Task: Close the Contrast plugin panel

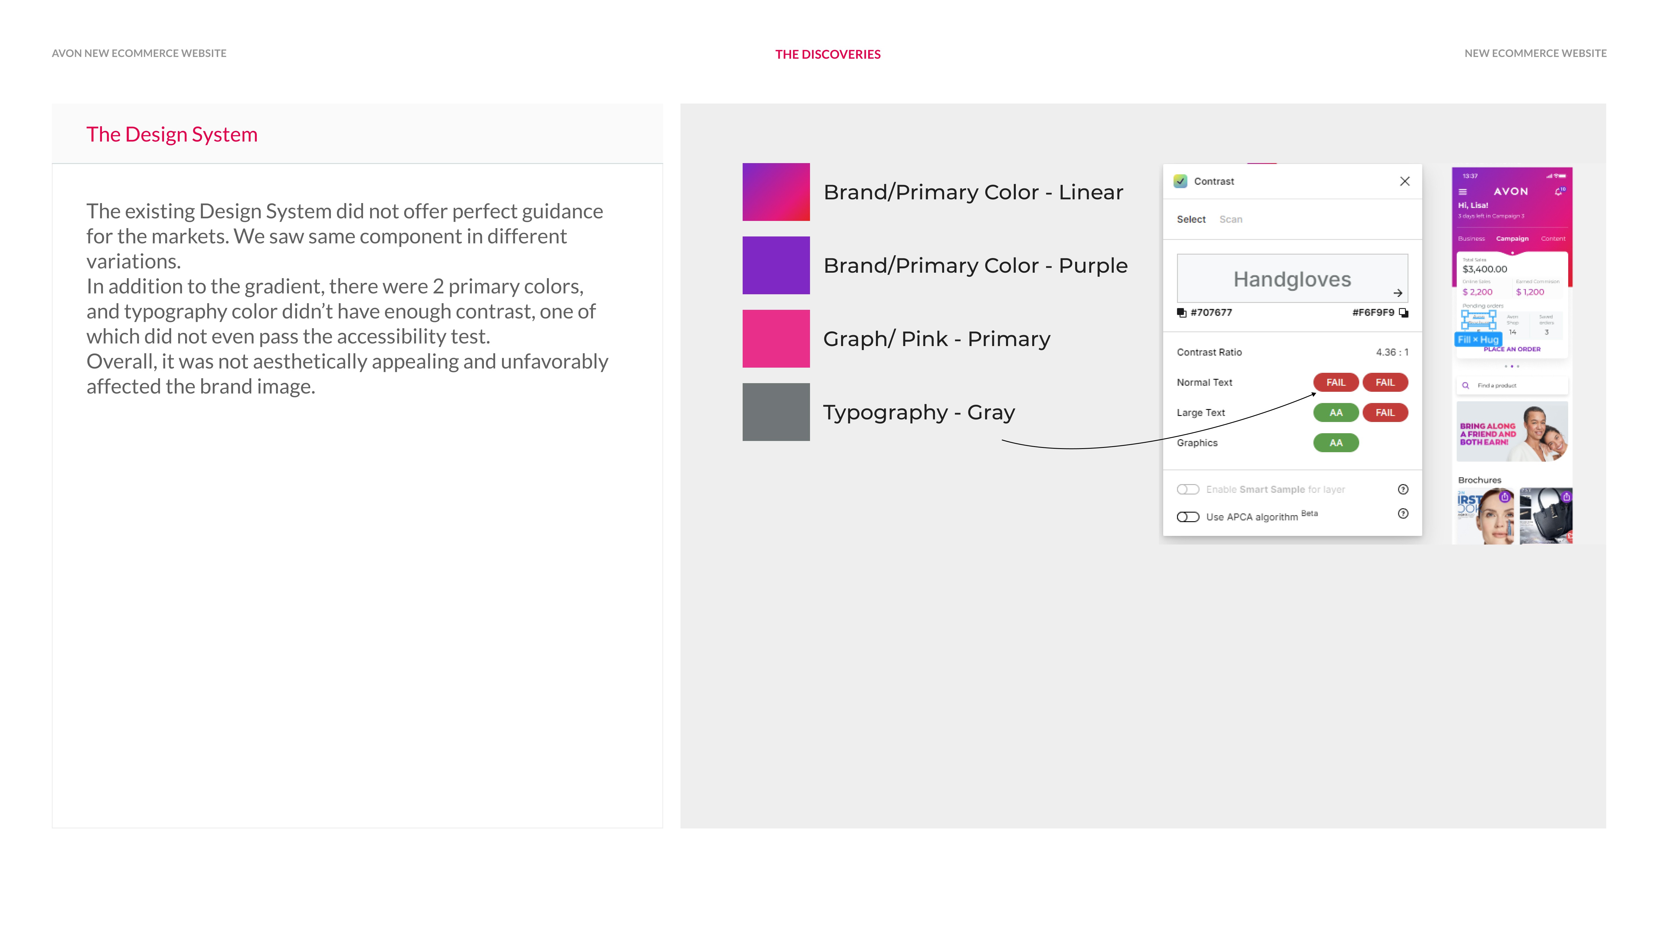Action: (x=1404, y=182)
